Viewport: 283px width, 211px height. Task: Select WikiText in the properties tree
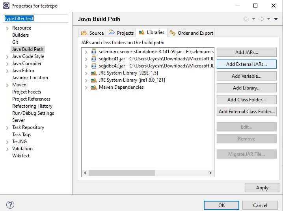pos(21,156)
